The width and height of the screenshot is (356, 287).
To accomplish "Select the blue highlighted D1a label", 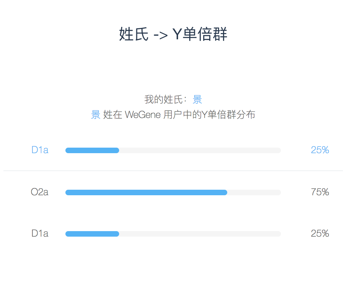I will pyautogui.click(x=40, y=150).
